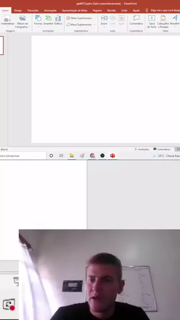Click Obter Suplementos button
The width and height of the screenshot is (180, 320).
pos(79,18)
